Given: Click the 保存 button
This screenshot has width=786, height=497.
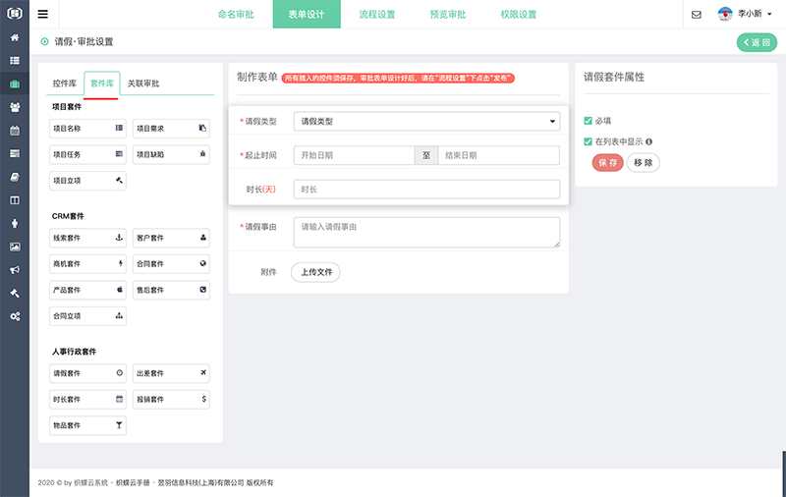Looking at the screenshot, I should coord(607,162).
